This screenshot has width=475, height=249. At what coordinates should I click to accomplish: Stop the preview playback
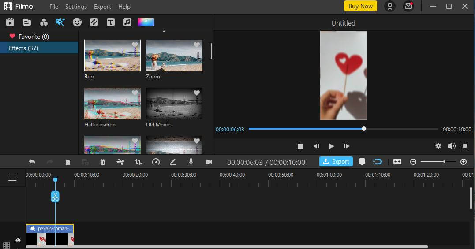point(300,146)
